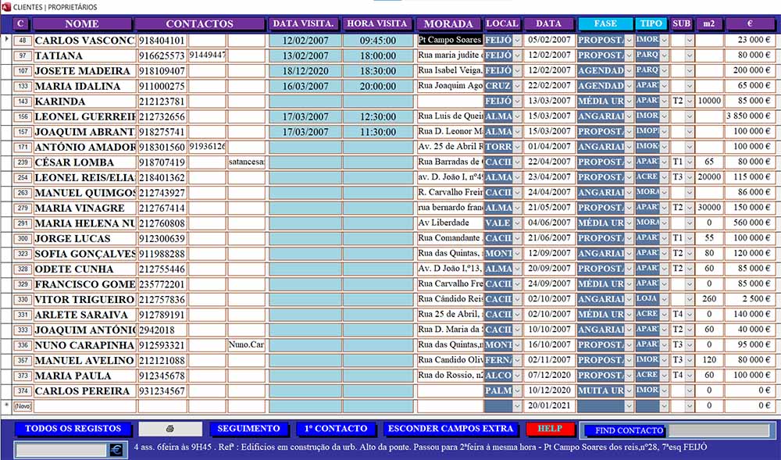Screen dimensions: 781x460
Task: Select name cell CARLOS VASCONC
Action: 84,41
